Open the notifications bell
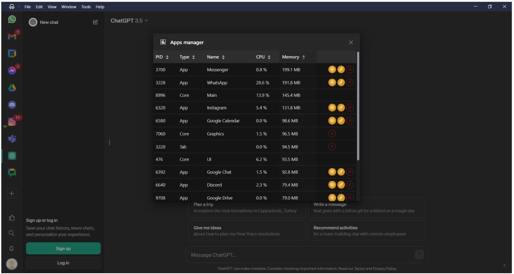This screenshot has height=274, width=514. click(x=12, y=248)
